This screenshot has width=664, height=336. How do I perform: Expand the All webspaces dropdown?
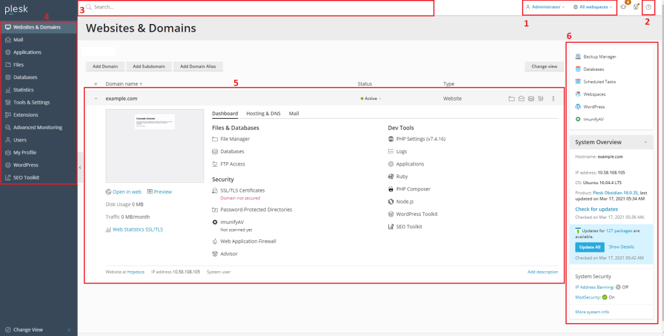pyautogui.click(x=593, y=7)
